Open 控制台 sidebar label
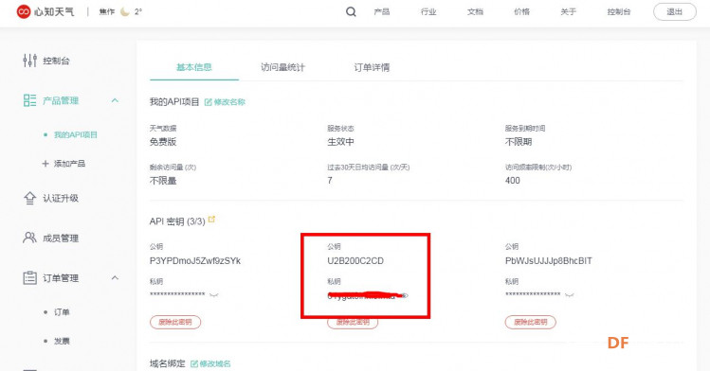The height and width of the screenshot is (371, 710). point(56,61)
